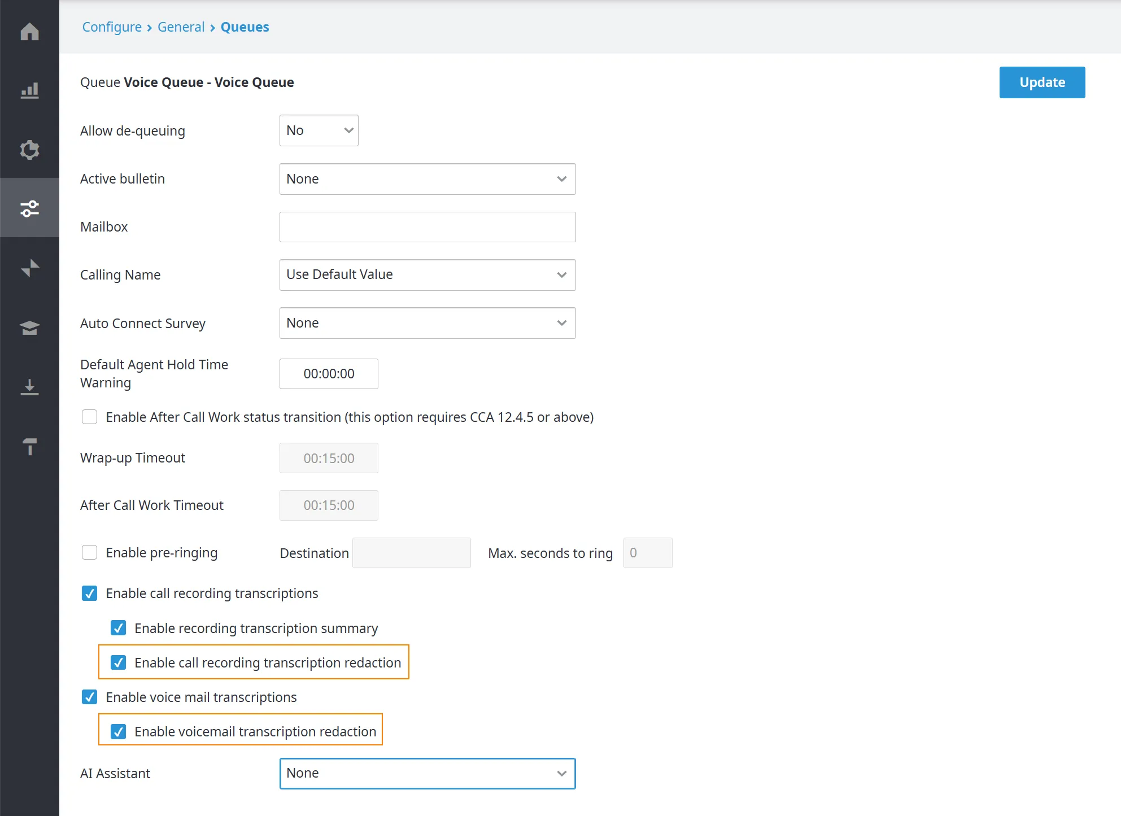Open the graduation cap training icon
This screenshot has width=1121, height=816.
[29, 328]
